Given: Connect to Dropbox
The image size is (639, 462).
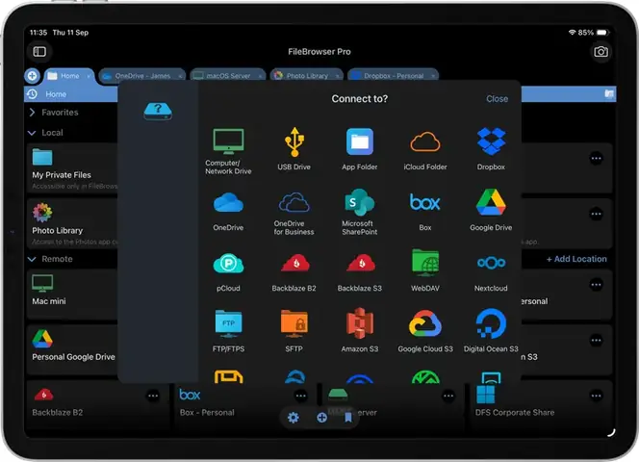Looking at the screenshot, I should pyautogui.click(x=491, y=149).
